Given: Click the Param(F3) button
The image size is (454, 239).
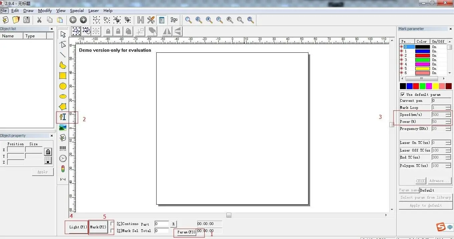Looking at the screenshot, I should [186, 232].
